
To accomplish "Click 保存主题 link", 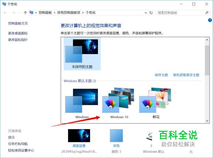I will click(161, 75).
